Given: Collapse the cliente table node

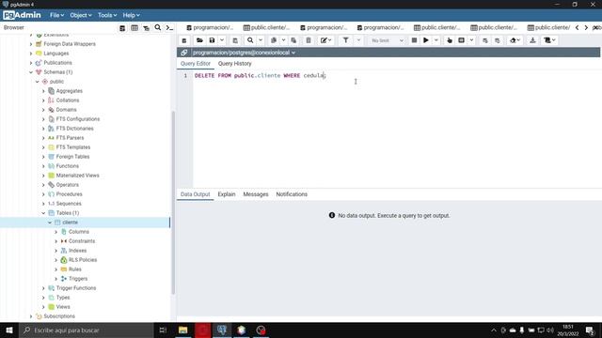Looking at the screenshot, I should pos(50,223).
